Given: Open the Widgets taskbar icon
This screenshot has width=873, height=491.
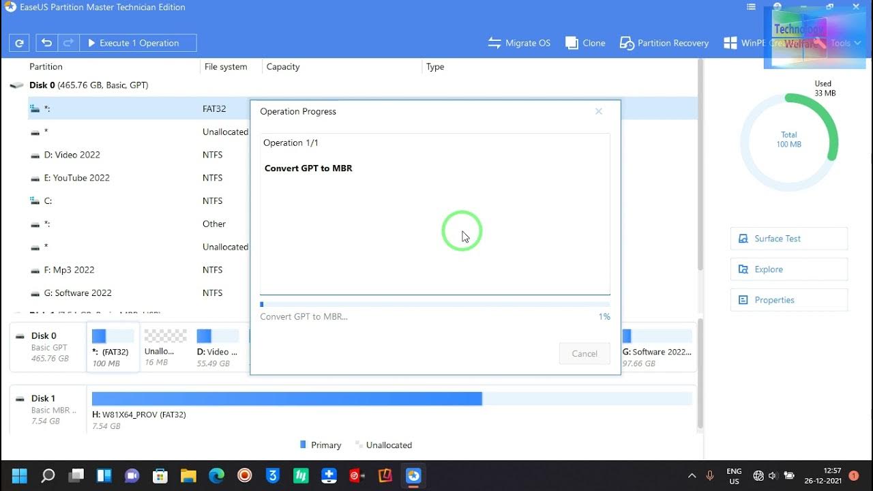Looking at the screenshot, I should pyautogui.click(x=104, y=475).
